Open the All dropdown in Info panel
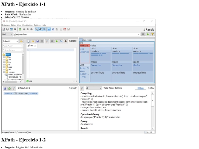Viewport: 199px width, 149px height. 94,88
